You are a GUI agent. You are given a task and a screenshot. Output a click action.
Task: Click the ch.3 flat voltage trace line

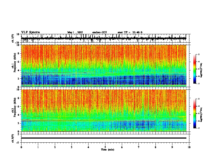[104, 138]
